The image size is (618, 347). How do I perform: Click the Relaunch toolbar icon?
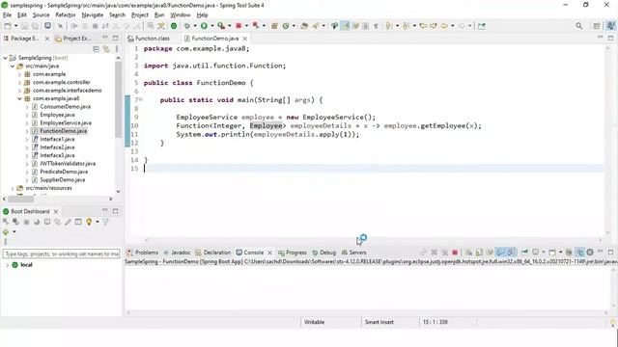coord(256,26)
